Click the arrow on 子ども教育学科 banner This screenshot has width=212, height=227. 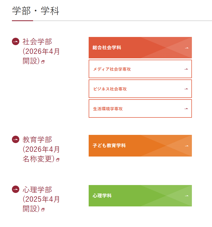[187, 146]
